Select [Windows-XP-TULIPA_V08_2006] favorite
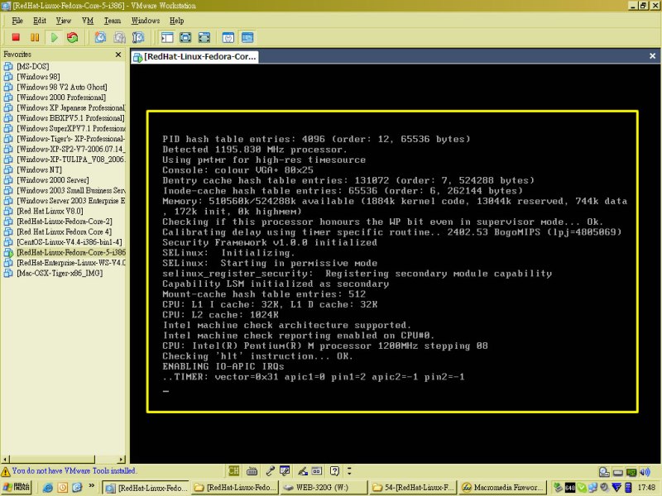Image resolution: width=662 pixels, height=496 pixels. (x=65, y=160)
